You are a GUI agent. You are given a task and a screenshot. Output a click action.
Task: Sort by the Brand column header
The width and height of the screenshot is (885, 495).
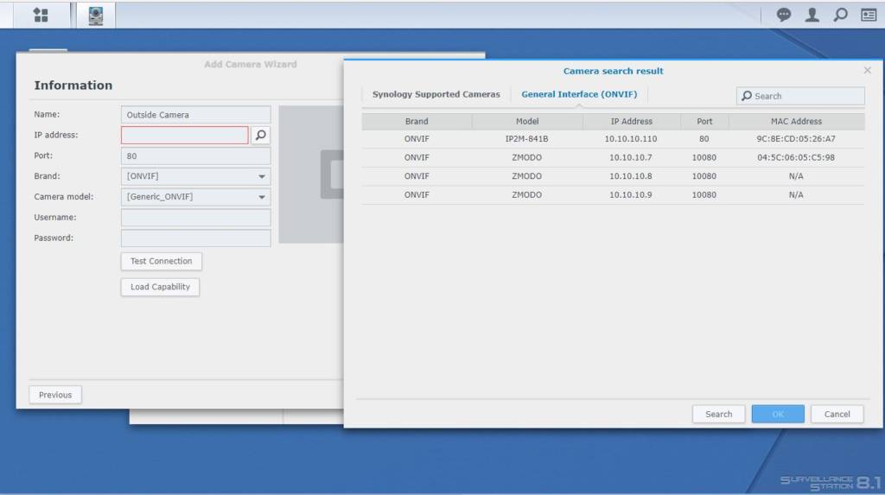[417, 121]
